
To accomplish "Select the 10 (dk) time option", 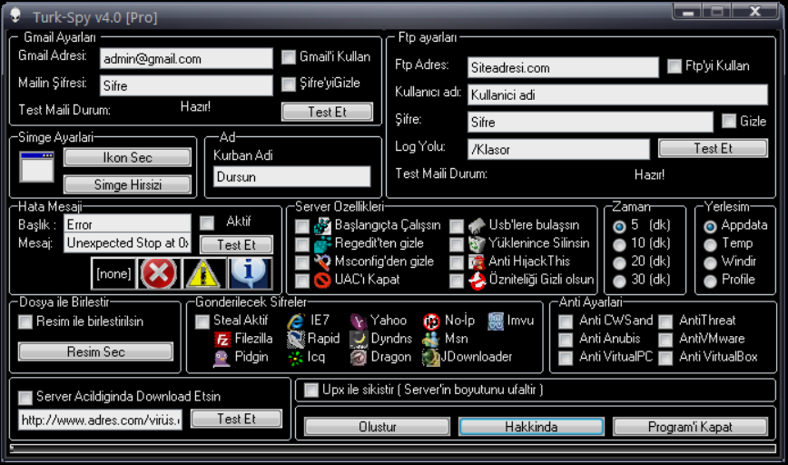I will [x=620, y=245].
